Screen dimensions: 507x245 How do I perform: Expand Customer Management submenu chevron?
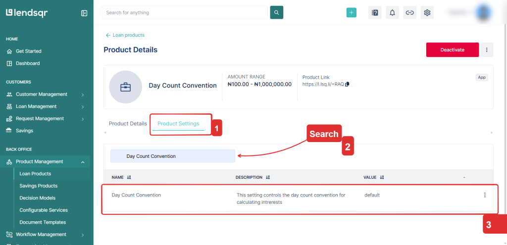(x=83, y=95)
